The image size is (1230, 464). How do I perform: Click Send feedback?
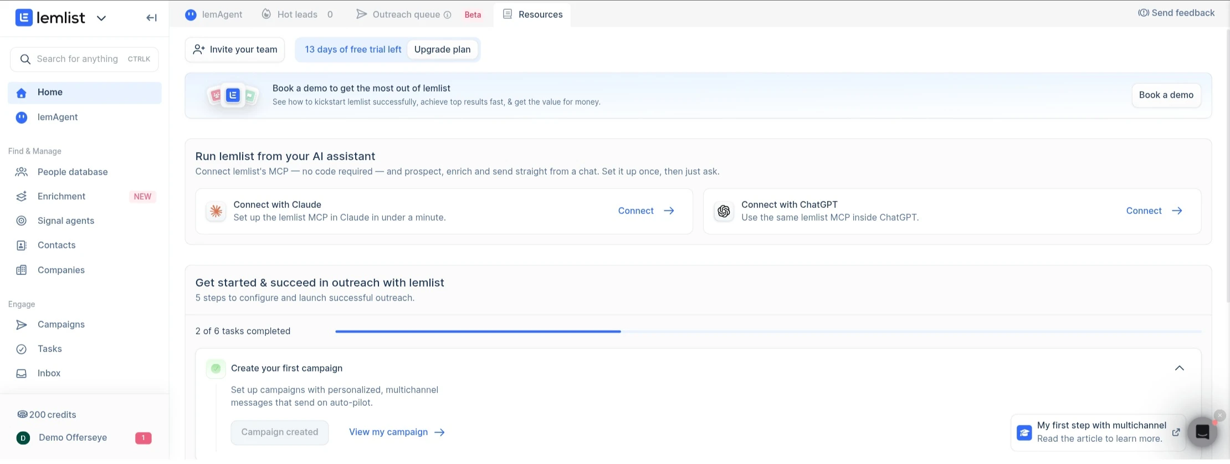(x=1176, y=13)
